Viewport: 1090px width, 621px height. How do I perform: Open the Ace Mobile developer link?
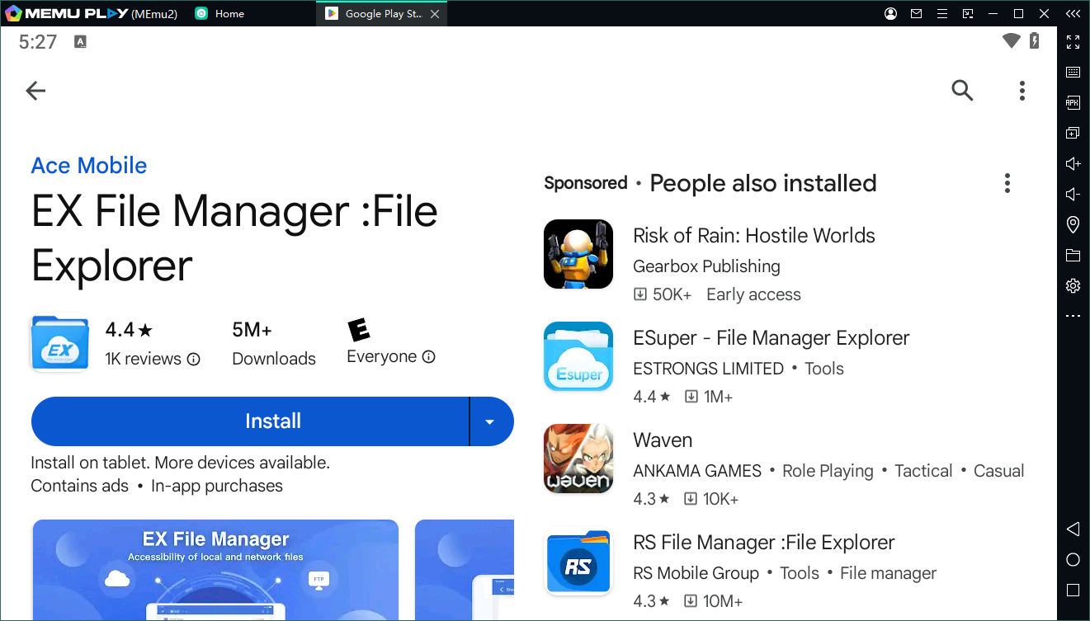89,166
